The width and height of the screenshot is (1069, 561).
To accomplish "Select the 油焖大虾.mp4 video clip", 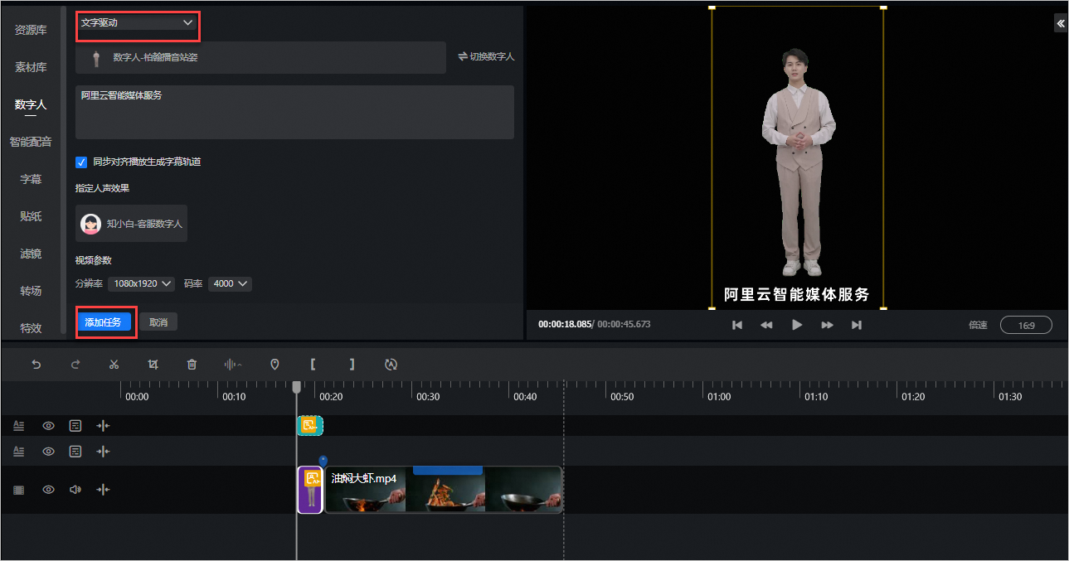I will [444, 490].
